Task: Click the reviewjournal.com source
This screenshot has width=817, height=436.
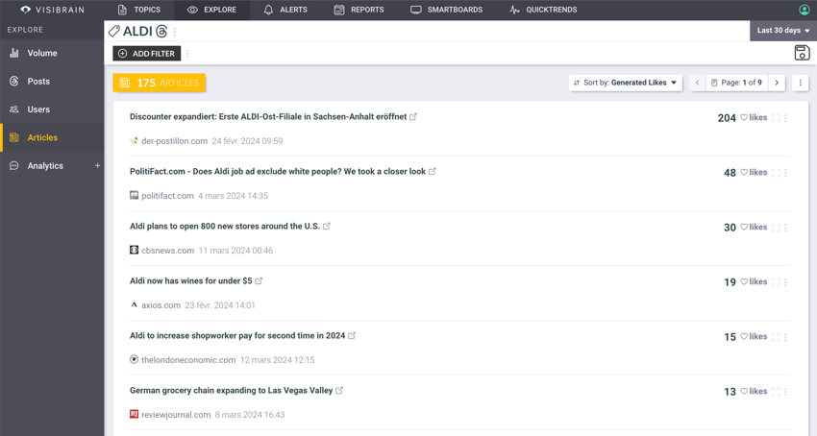Action: pos(176,415)
